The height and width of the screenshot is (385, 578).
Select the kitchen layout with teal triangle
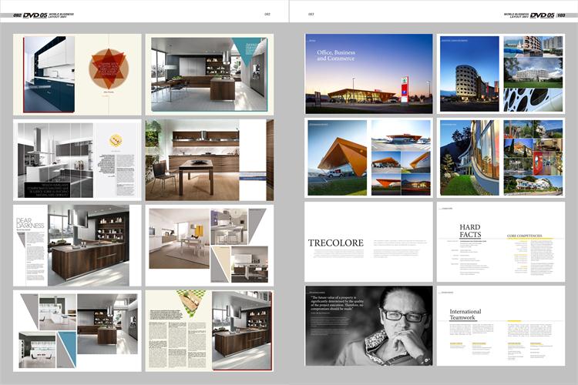[209, 75]
